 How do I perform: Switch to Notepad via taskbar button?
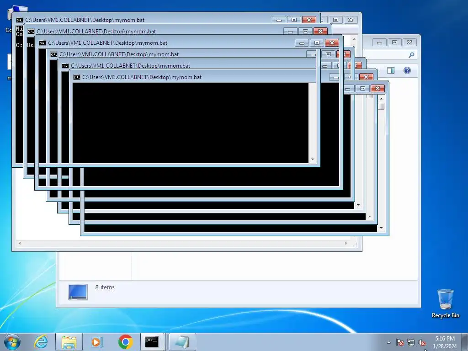182,342
